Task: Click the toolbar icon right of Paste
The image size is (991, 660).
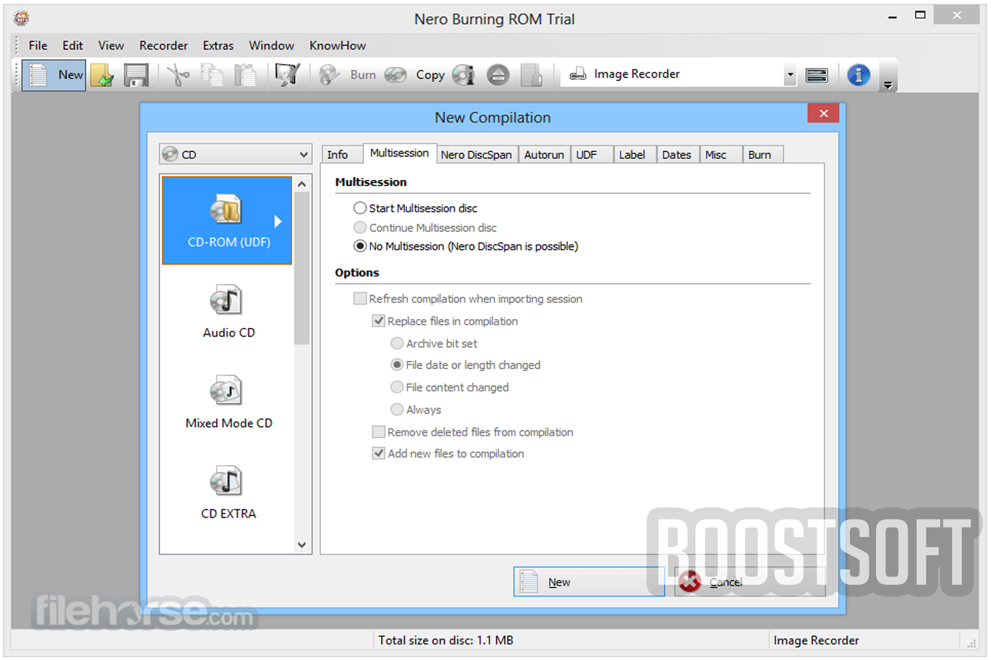Action: coord(287,75)
